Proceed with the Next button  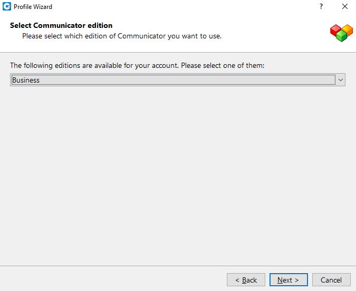[288, 280]
